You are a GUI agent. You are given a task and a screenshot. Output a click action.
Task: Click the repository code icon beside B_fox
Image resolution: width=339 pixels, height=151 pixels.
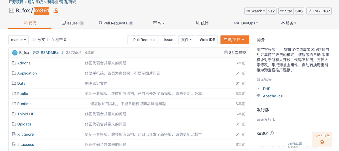click(x=12, y=11)
